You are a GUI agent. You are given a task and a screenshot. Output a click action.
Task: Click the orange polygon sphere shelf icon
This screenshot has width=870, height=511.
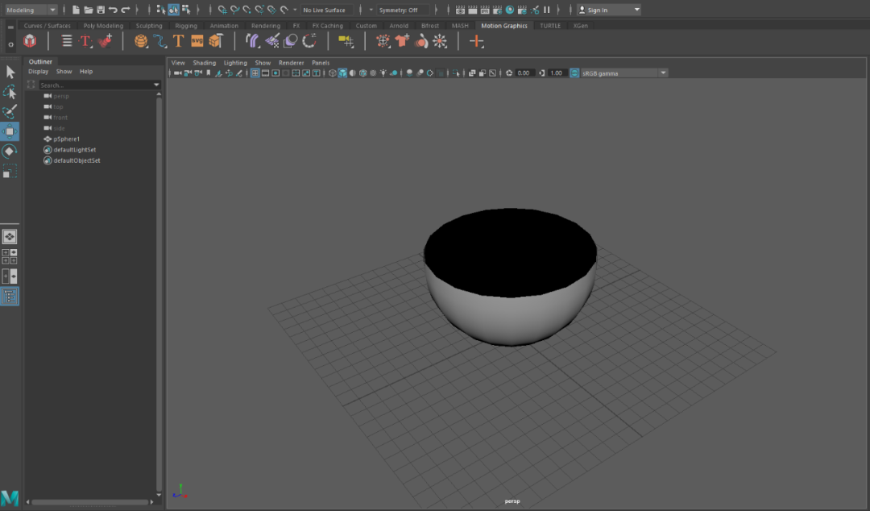[x=141, y=41]
